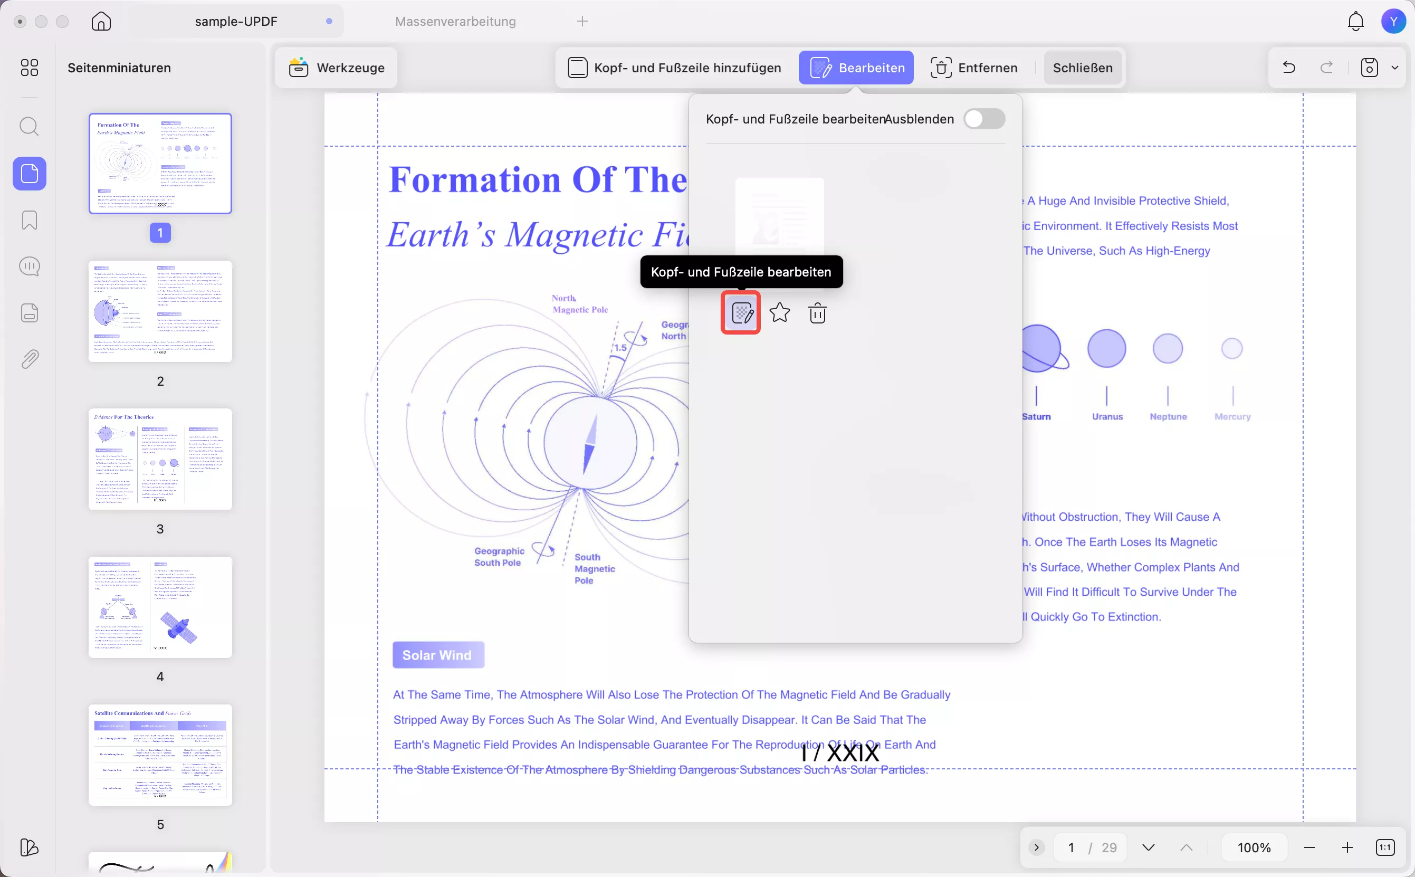Delete the header footer template with trash icon
This screenshot has height=877, width=1415.
817,313
